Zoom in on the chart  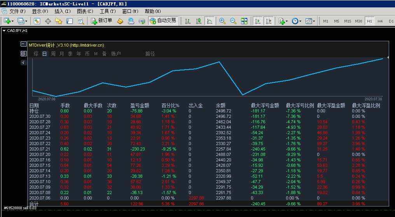222,21
